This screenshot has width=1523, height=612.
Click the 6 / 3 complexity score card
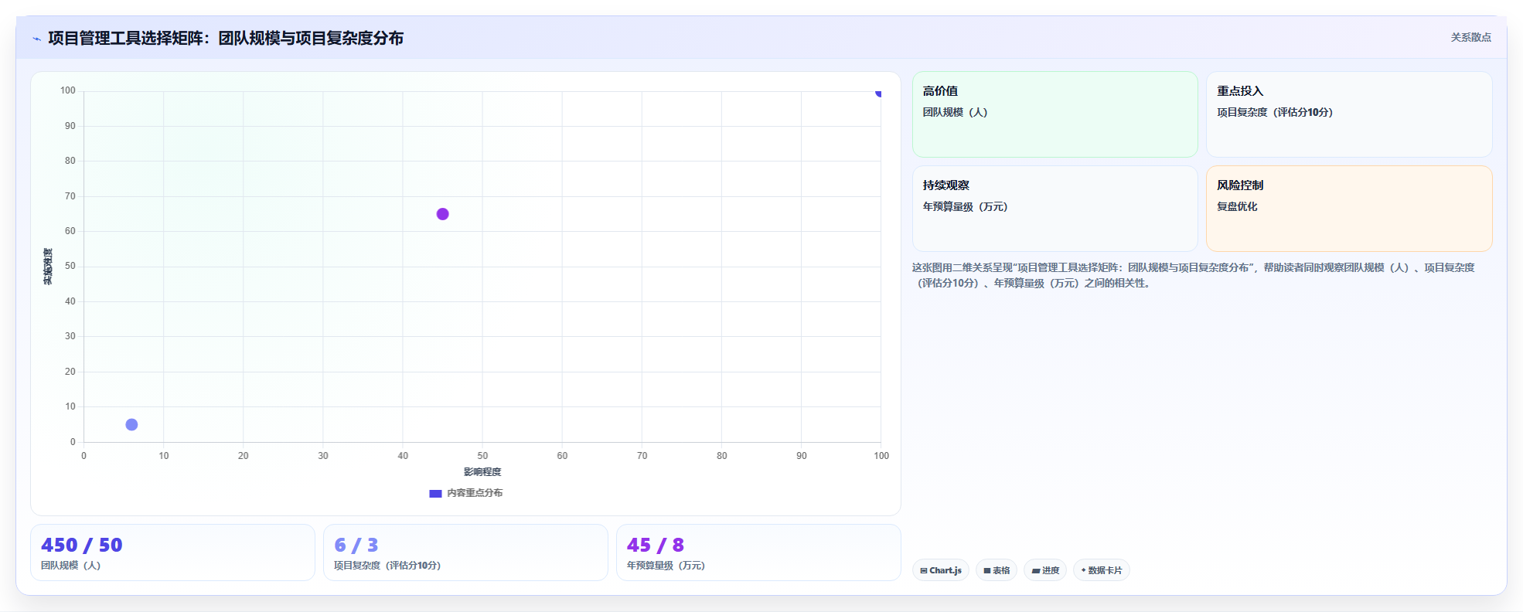point(465,552)
